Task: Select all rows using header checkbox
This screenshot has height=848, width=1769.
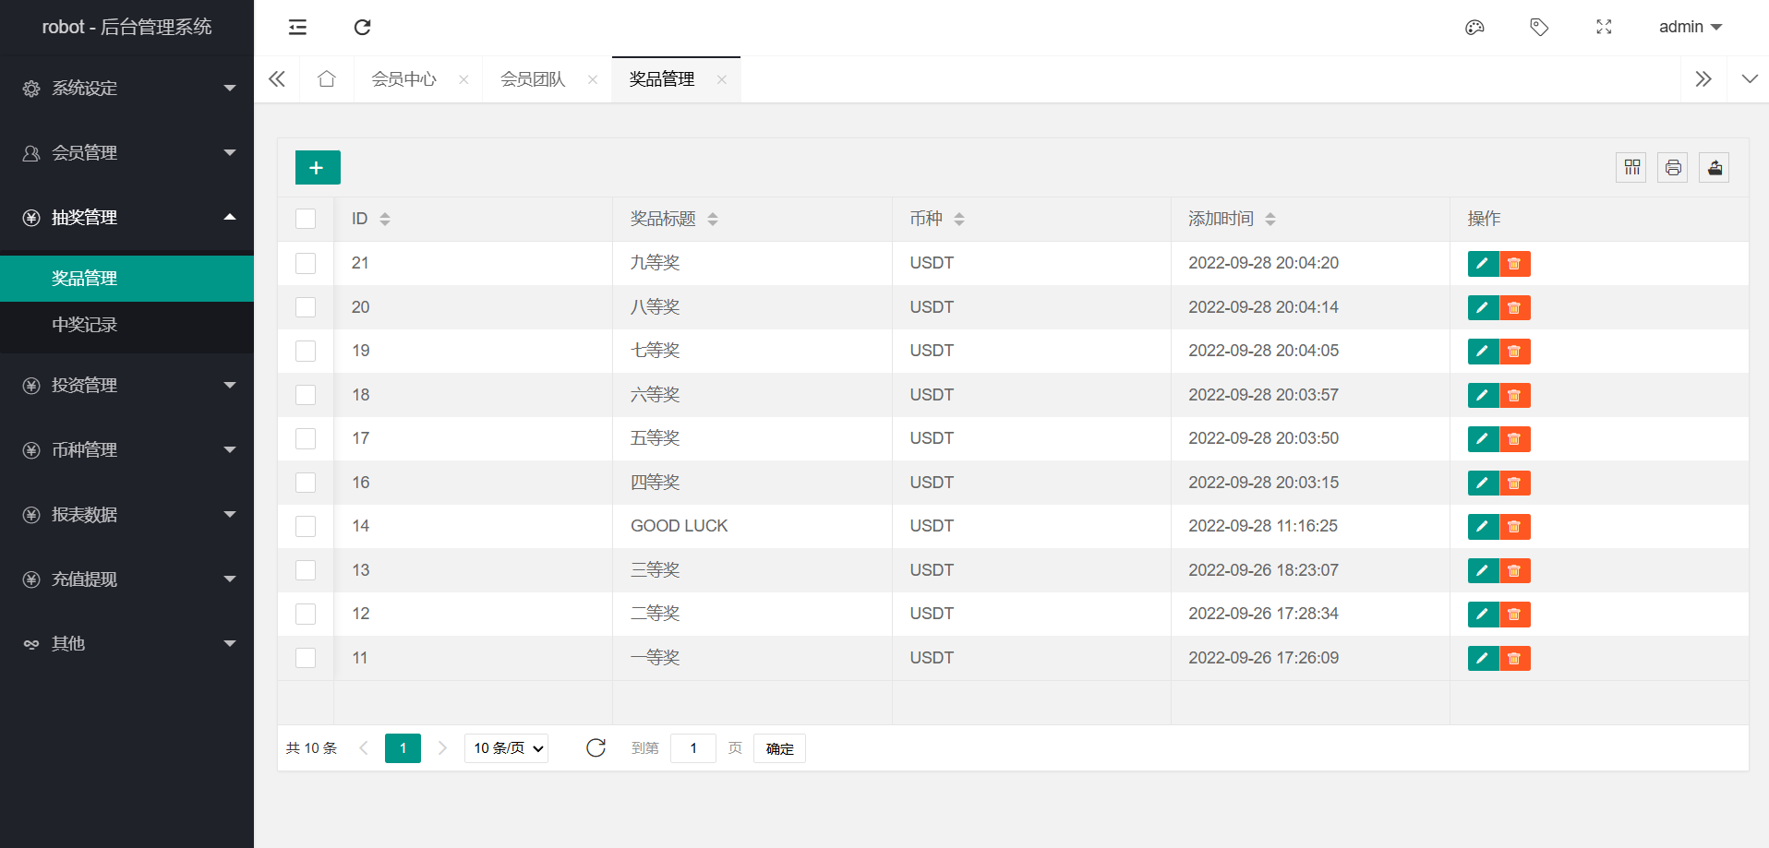Action: click(x=306, y=219)
